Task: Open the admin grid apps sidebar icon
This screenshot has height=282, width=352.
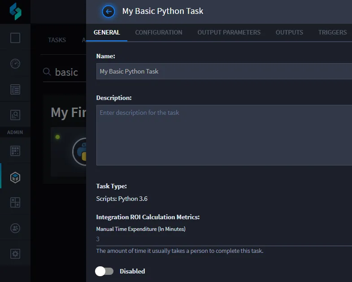Action: coord(15,151)
